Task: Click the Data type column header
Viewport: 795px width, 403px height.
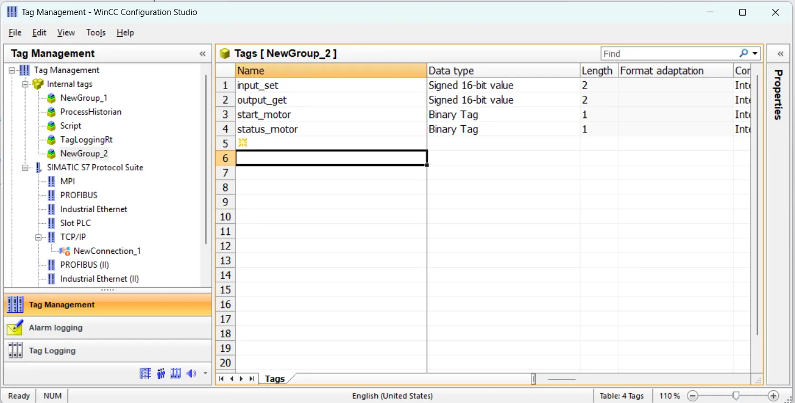Action: pos(503,71)
